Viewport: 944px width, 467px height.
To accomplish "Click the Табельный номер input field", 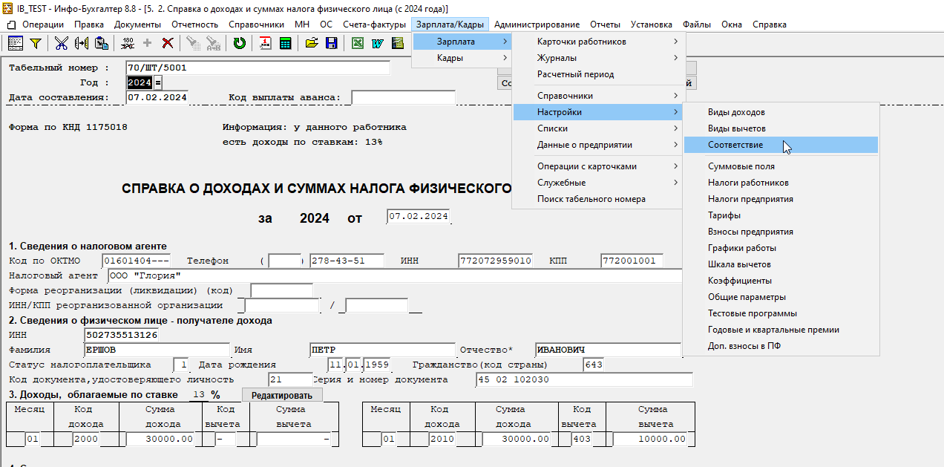I will [x=258, y=68].
